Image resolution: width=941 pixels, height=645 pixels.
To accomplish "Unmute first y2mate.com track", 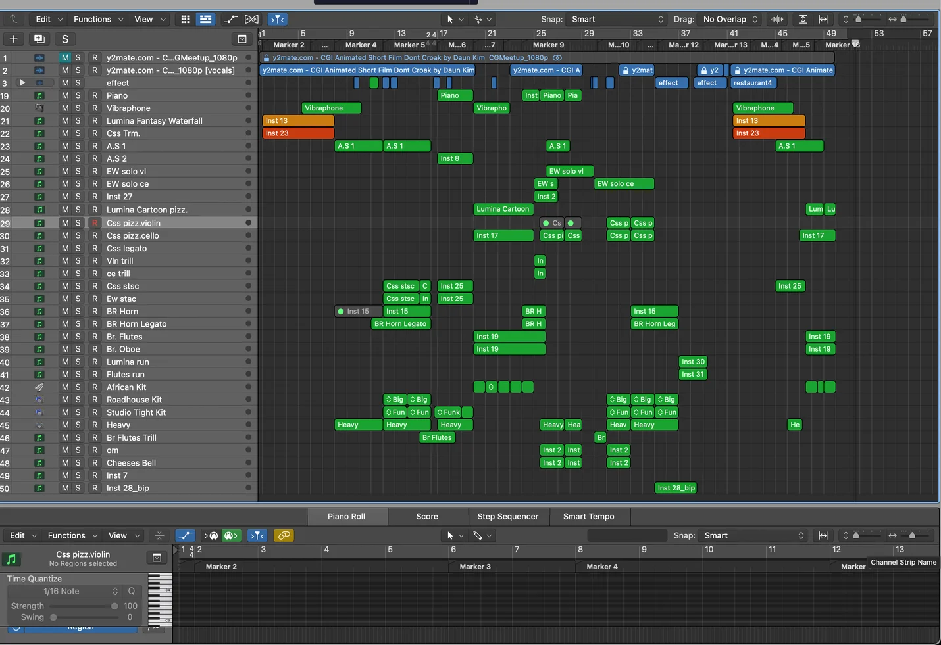I will tap(65, 57).
